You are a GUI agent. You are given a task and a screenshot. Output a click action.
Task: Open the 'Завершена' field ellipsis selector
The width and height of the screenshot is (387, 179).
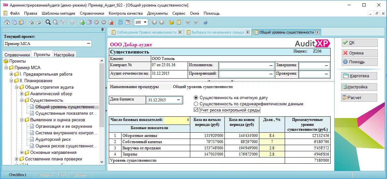326,66
